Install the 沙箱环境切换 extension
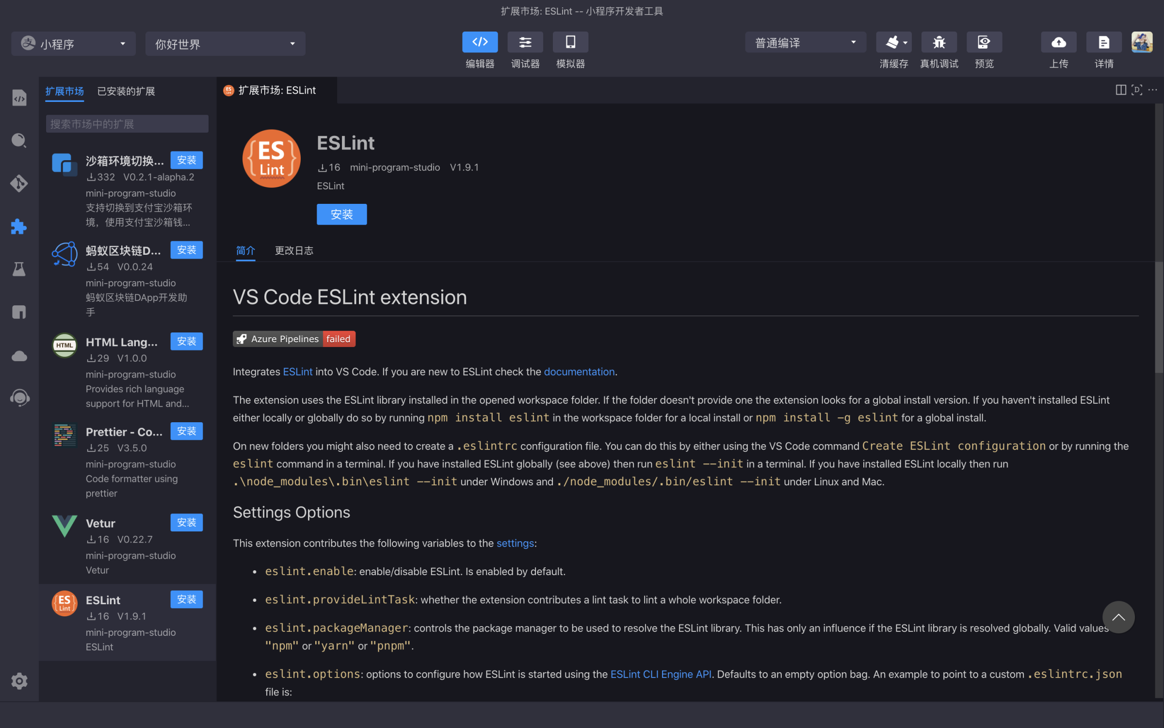Image resolution: width=1164 pixels, height=728 pixels. click(x=187, y=160)
